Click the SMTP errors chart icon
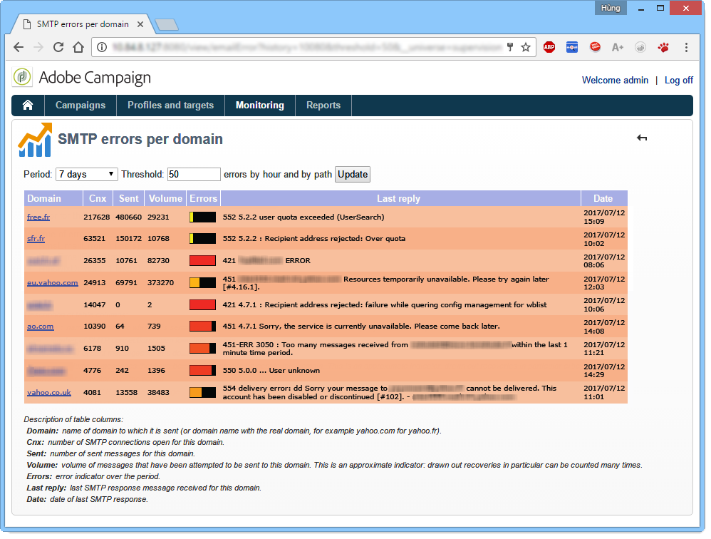The height and width of the screenshot is (539, 711). [x=35, y=140]
